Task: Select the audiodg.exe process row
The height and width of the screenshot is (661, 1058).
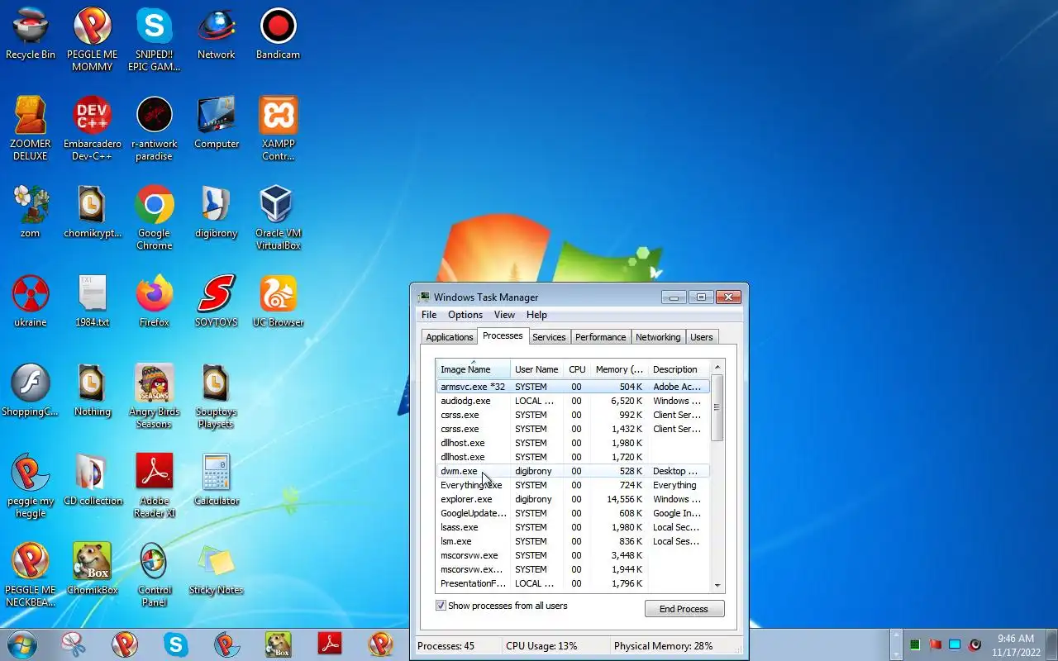Action: (x=573, y=401)
